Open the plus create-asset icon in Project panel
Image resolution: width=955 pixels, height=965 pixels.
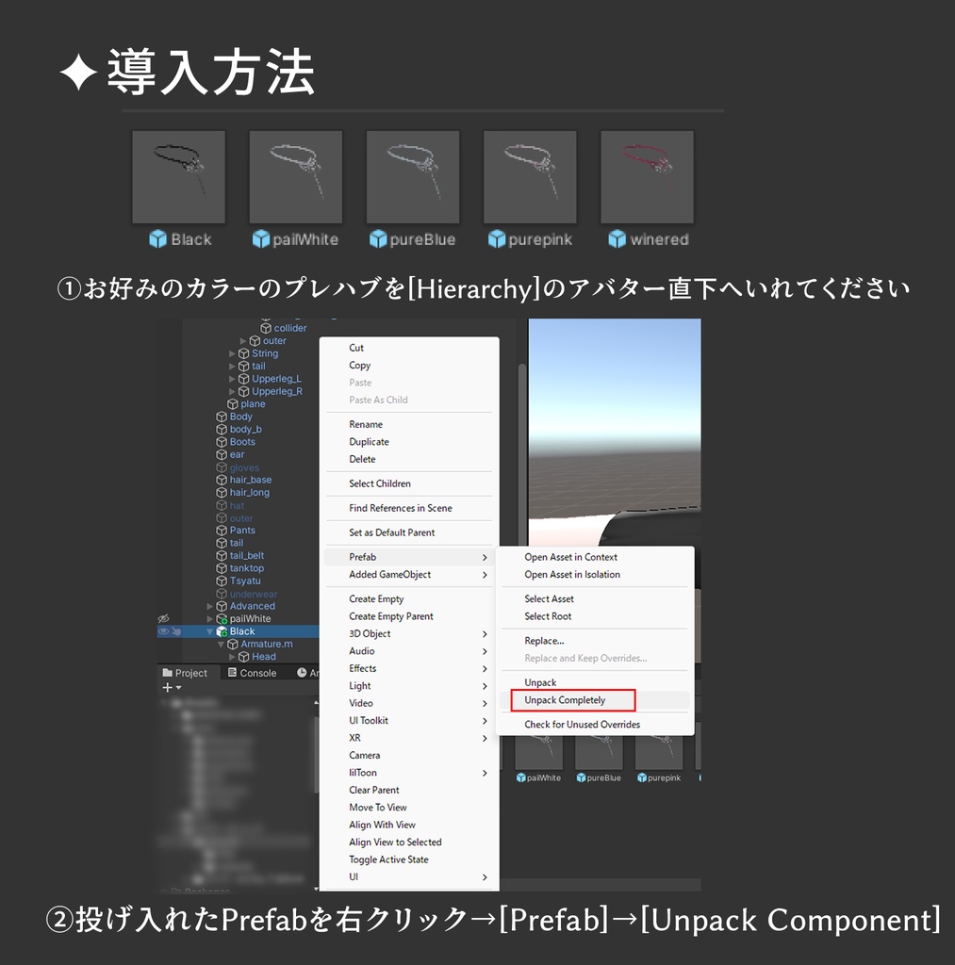[166, 687]
